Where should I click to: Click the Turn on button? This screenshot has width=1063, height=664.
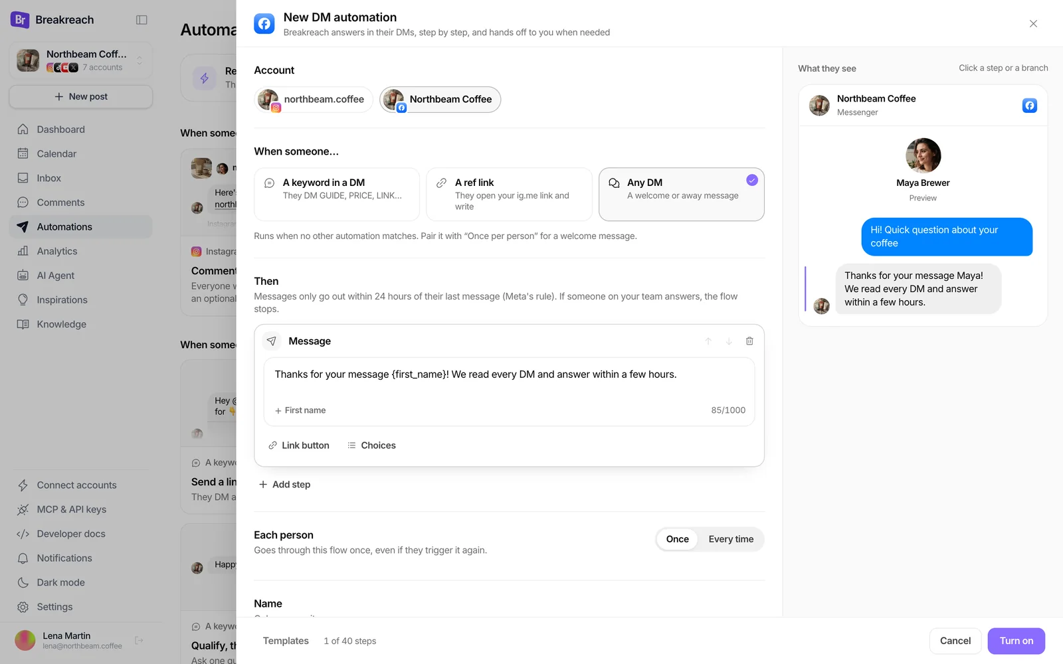(1016, 641)
